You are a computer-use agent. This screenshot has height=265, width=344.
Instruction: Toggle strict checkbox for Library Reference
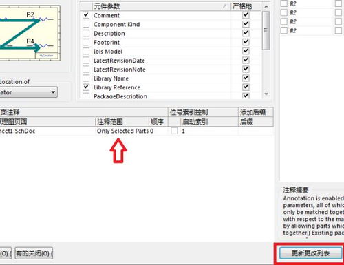click(246, 87)
